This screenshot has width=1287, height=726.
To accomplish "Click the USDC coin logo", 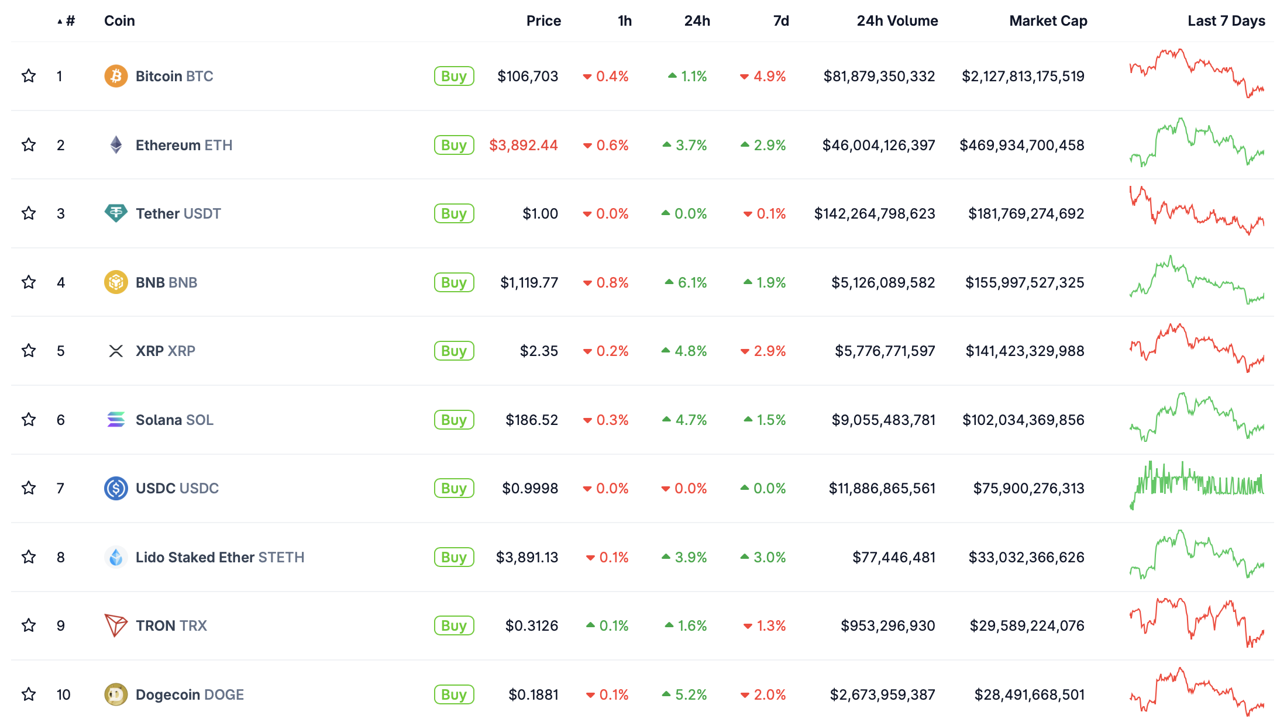I will point(116,488).
